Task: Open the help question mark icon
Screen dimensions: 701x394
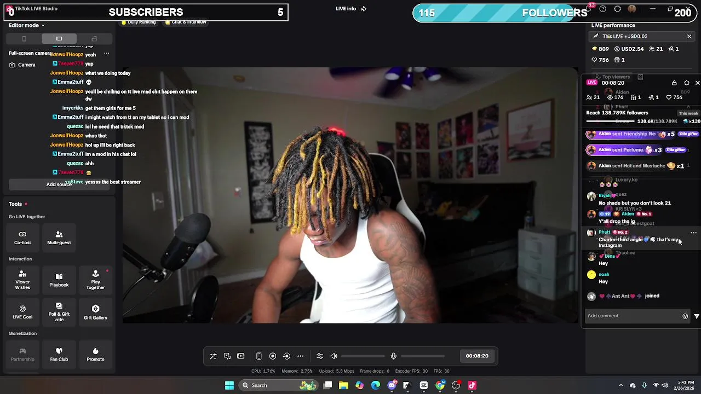Action: coord(603,9)
